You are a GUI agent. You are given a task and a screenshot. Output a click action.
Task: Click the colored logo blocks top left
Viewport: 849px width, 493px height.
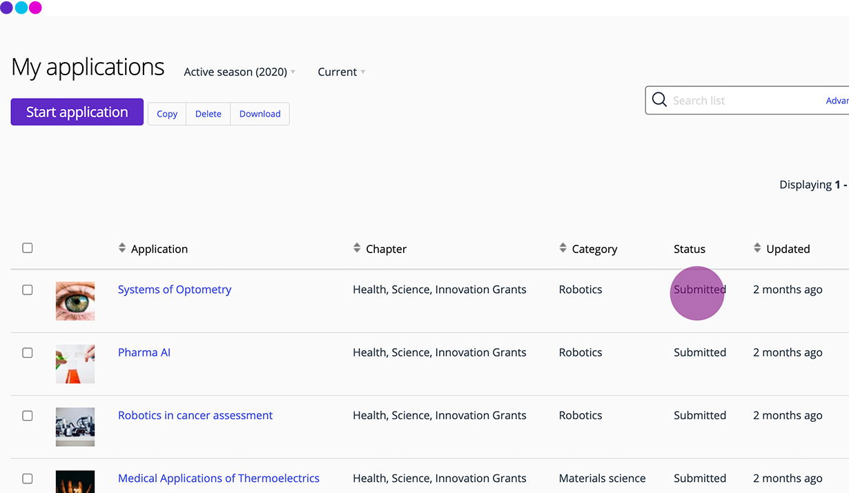[21, 8]
